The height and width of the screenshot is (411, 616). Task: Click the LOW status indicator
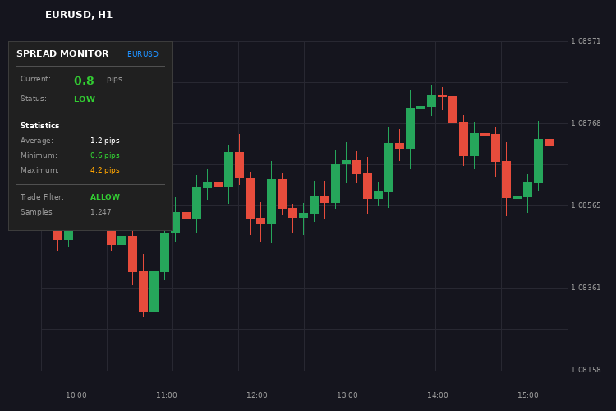point(85,99)
